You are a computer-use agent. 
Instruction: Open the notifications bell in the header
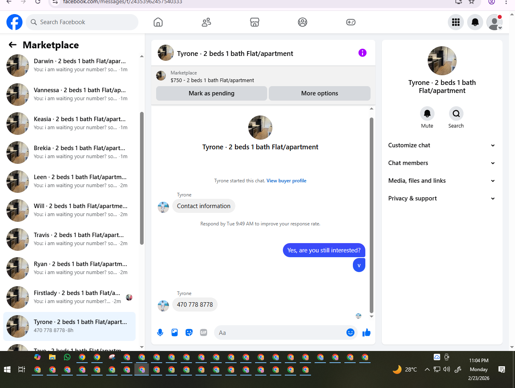[x=475, y=22]
